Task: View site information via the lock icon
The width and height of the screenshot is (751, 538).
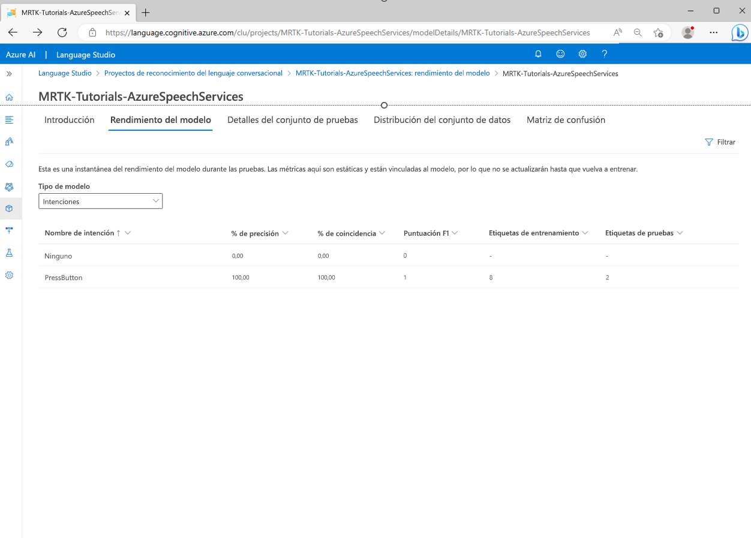Action: 92,32
